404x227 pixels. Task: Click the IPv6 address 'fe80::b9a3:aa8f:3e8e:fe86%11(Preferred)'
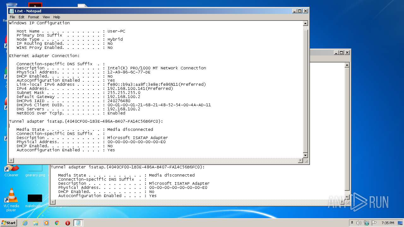[x=157, y=84]
